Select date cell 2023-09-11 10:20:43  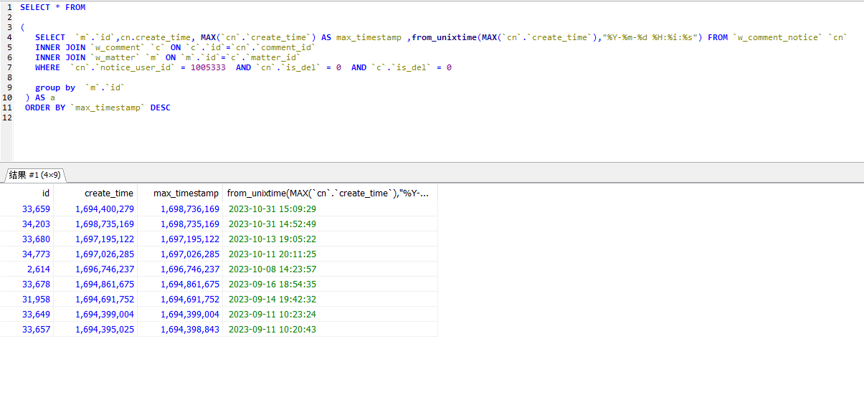272,330
